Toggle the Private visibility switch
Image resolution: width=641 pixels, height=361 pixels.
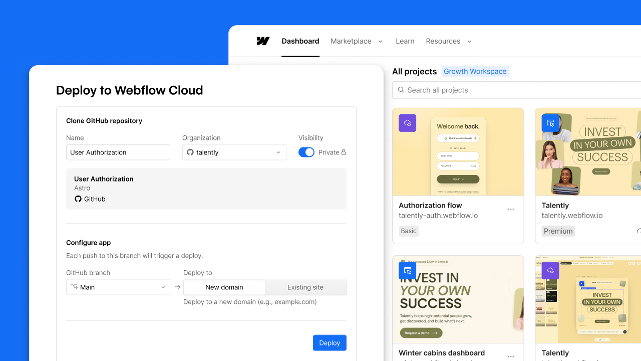[306, 152]
